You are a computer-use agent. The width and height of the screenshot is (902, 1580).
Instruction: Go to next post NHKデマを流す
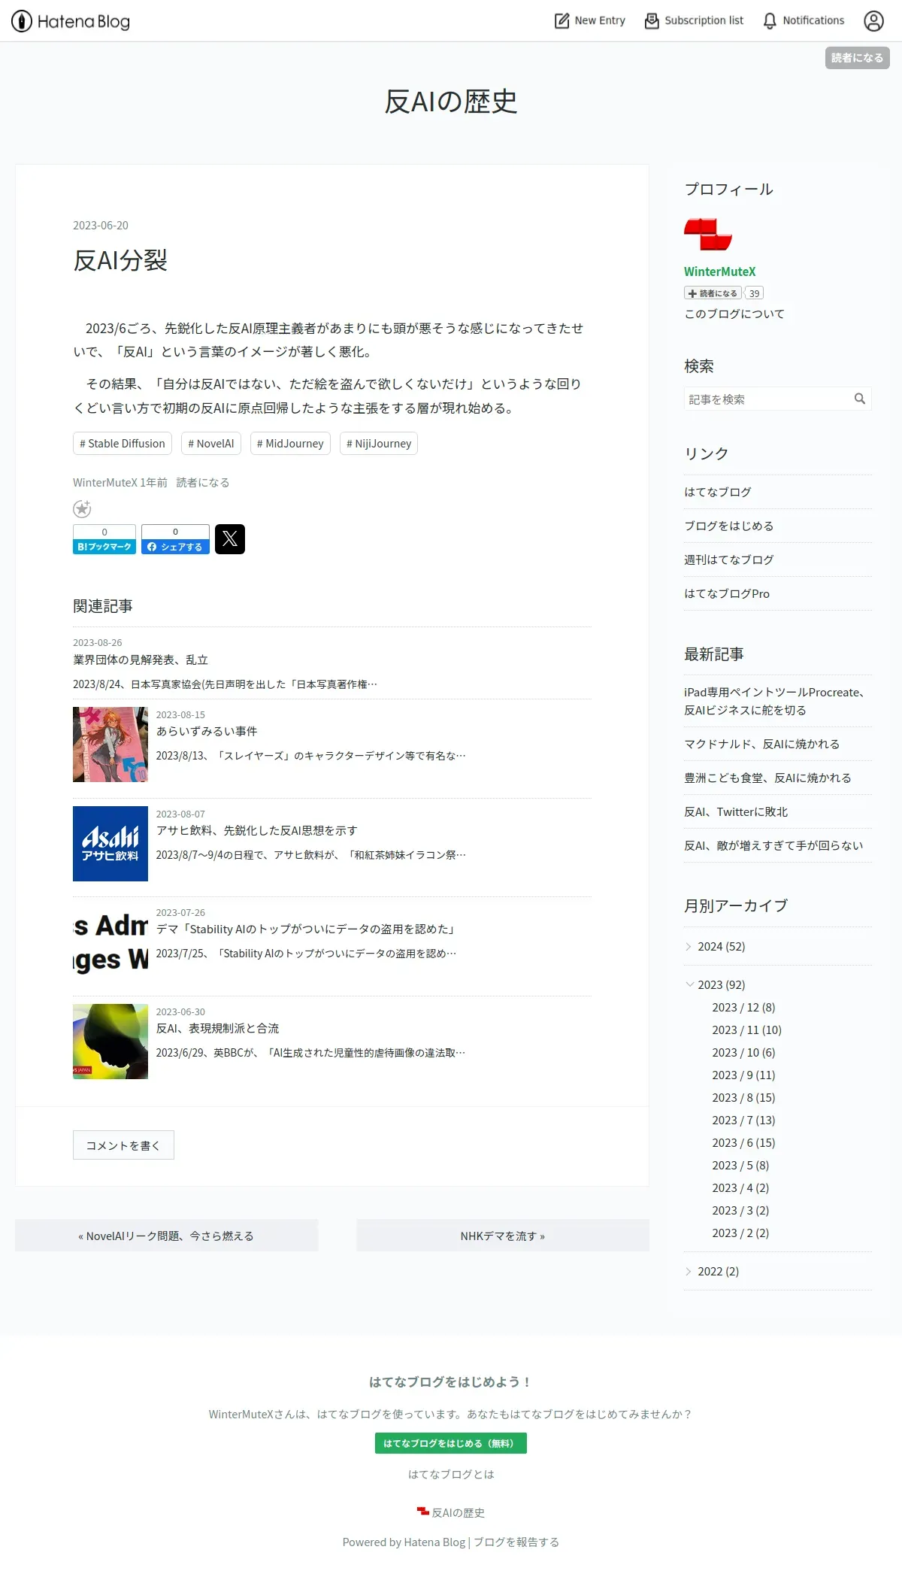point(503,1236)
